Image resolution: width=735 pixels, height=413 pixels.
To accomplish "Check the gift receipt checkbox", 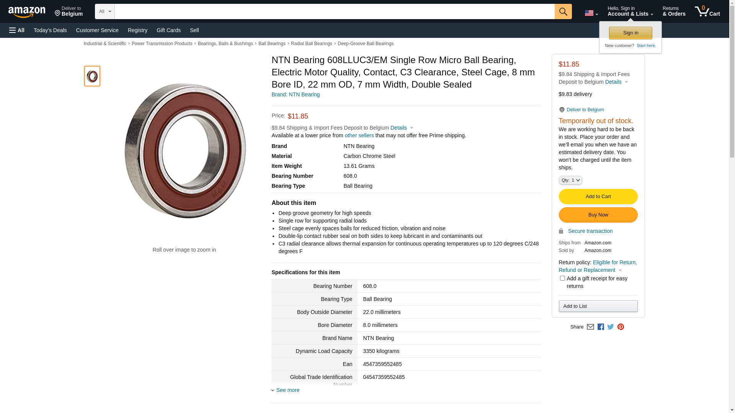I will pyautogui.click(x=562, y=278).
